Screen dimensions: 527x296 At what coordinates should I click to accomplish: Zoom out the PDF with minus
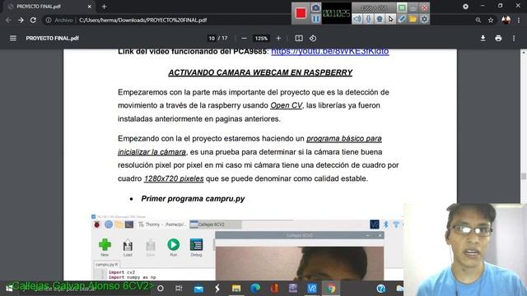(245, 39)
